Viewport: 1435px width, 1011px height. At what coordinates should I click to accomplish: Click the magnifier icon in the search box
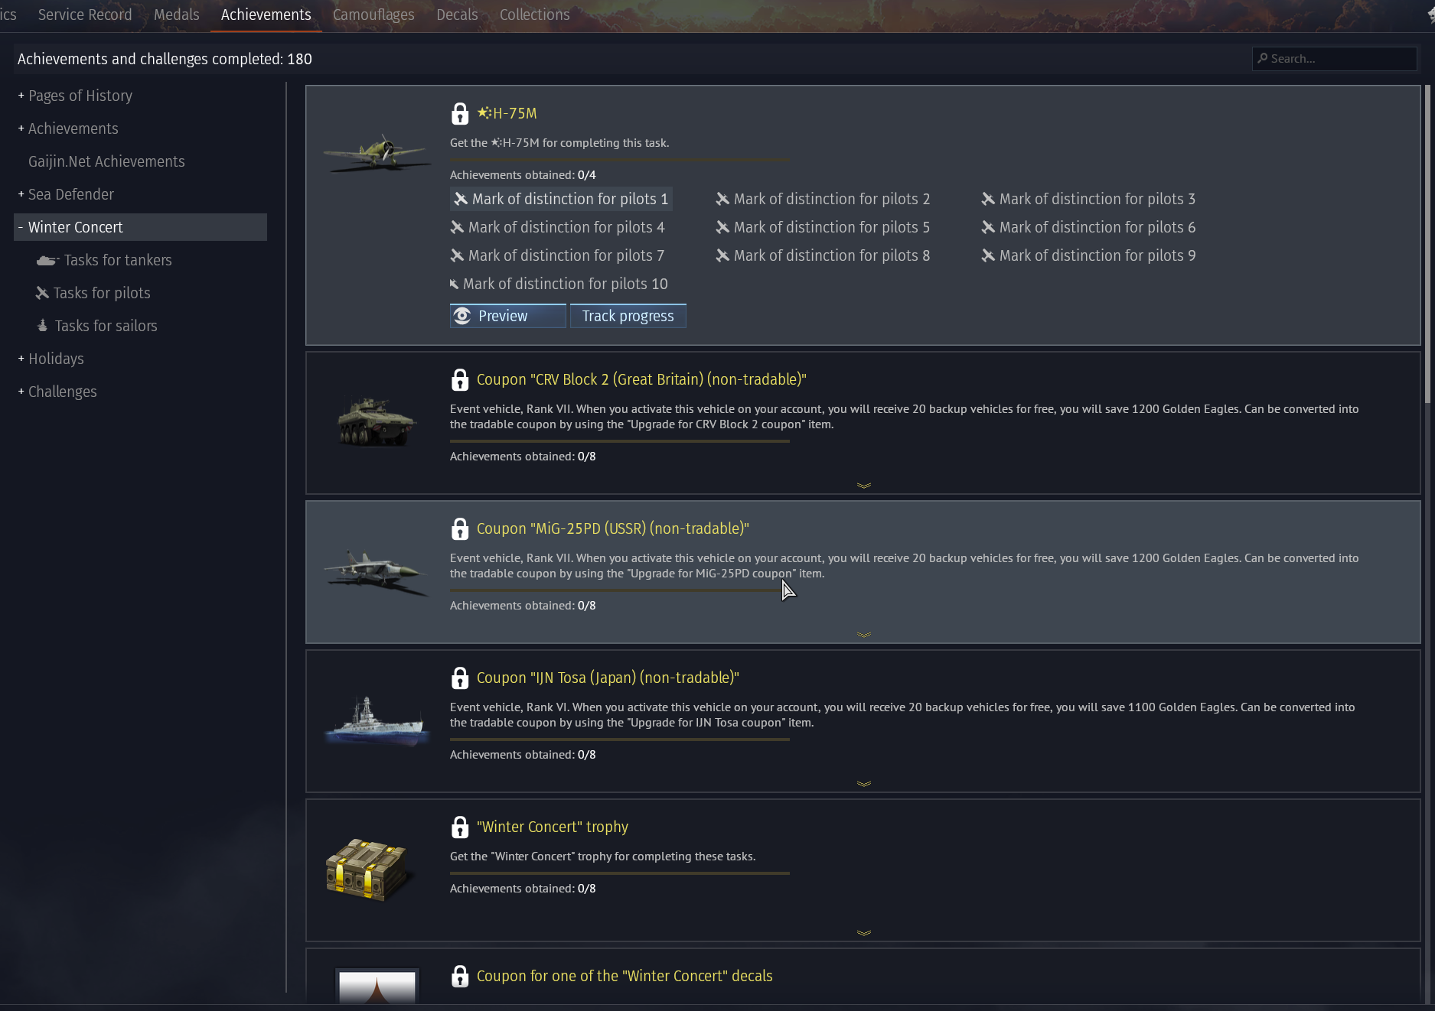pyautogui.click(x=1263, y=58)
